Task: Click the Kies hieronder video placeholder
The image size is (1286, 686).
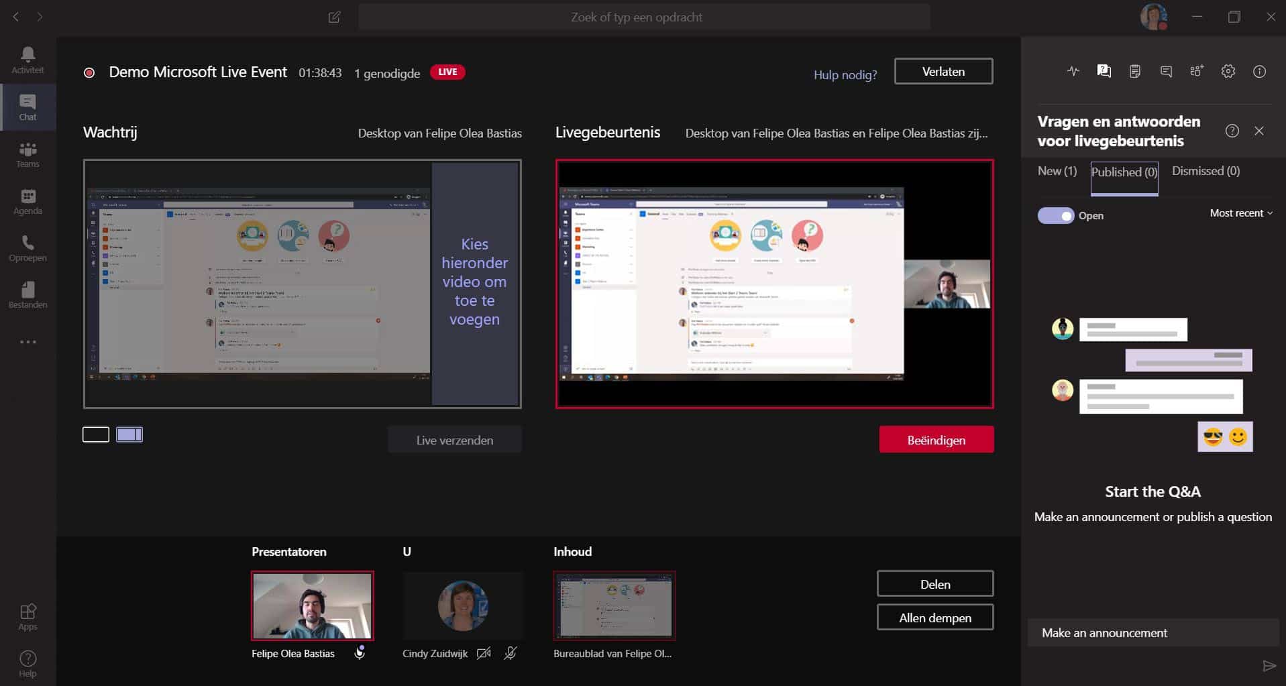Action: [475, 282]
